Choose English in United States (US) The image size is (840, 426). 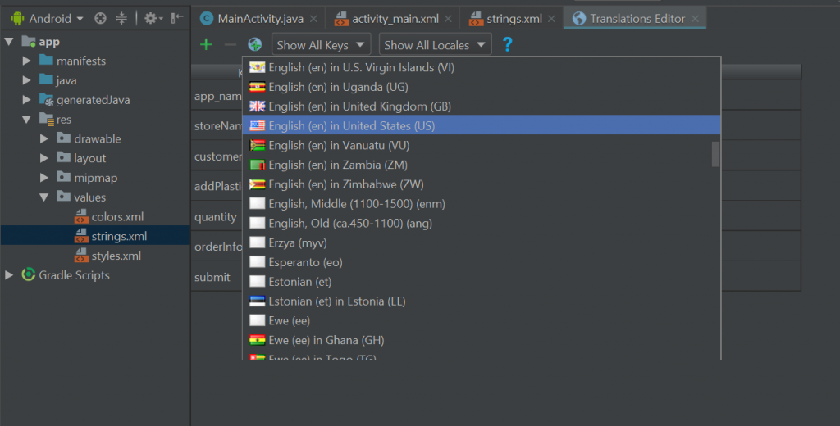(x=482, y=126)
